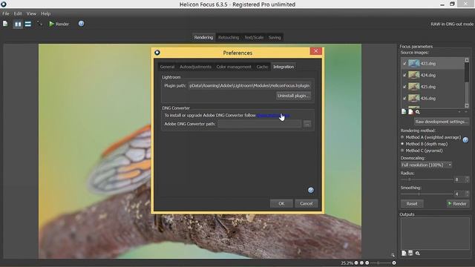The width and height of the screenshot is (475, 267).
Task: Open the Cache preferences tab
Action: point(262,67)
